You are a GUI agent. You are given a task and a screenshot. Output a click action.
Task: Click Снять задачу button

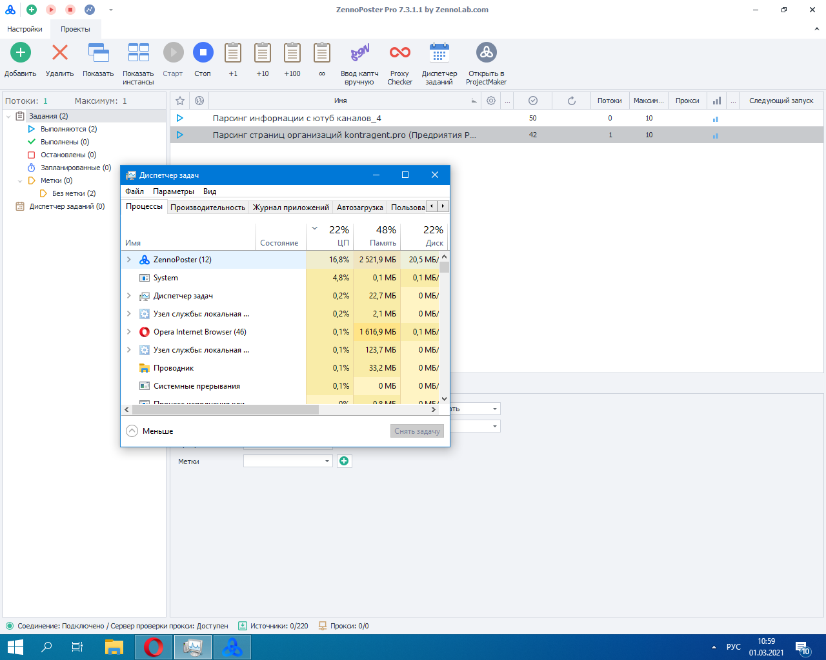[x=417, y=431]
